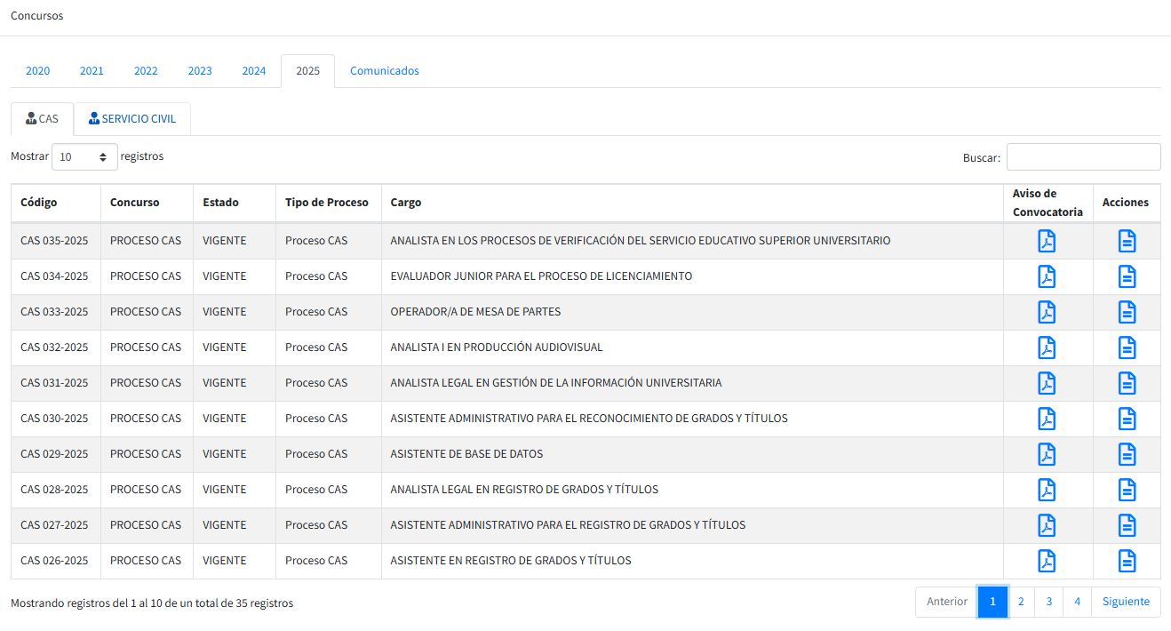Switch to the 2020 tab
This screenshot has height=631, width=1171.
coord(37,71)
